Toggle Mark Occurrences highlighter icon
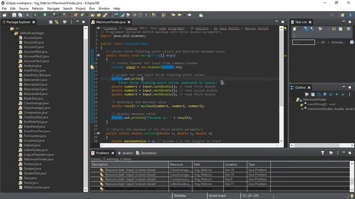This screenshot has width=355, height=199. [123, 15]
